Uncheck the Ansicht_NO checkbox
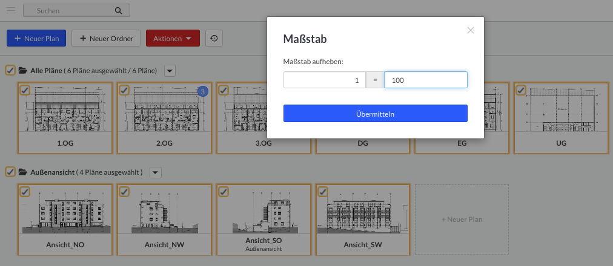613x266 pixels. point(25,192)
